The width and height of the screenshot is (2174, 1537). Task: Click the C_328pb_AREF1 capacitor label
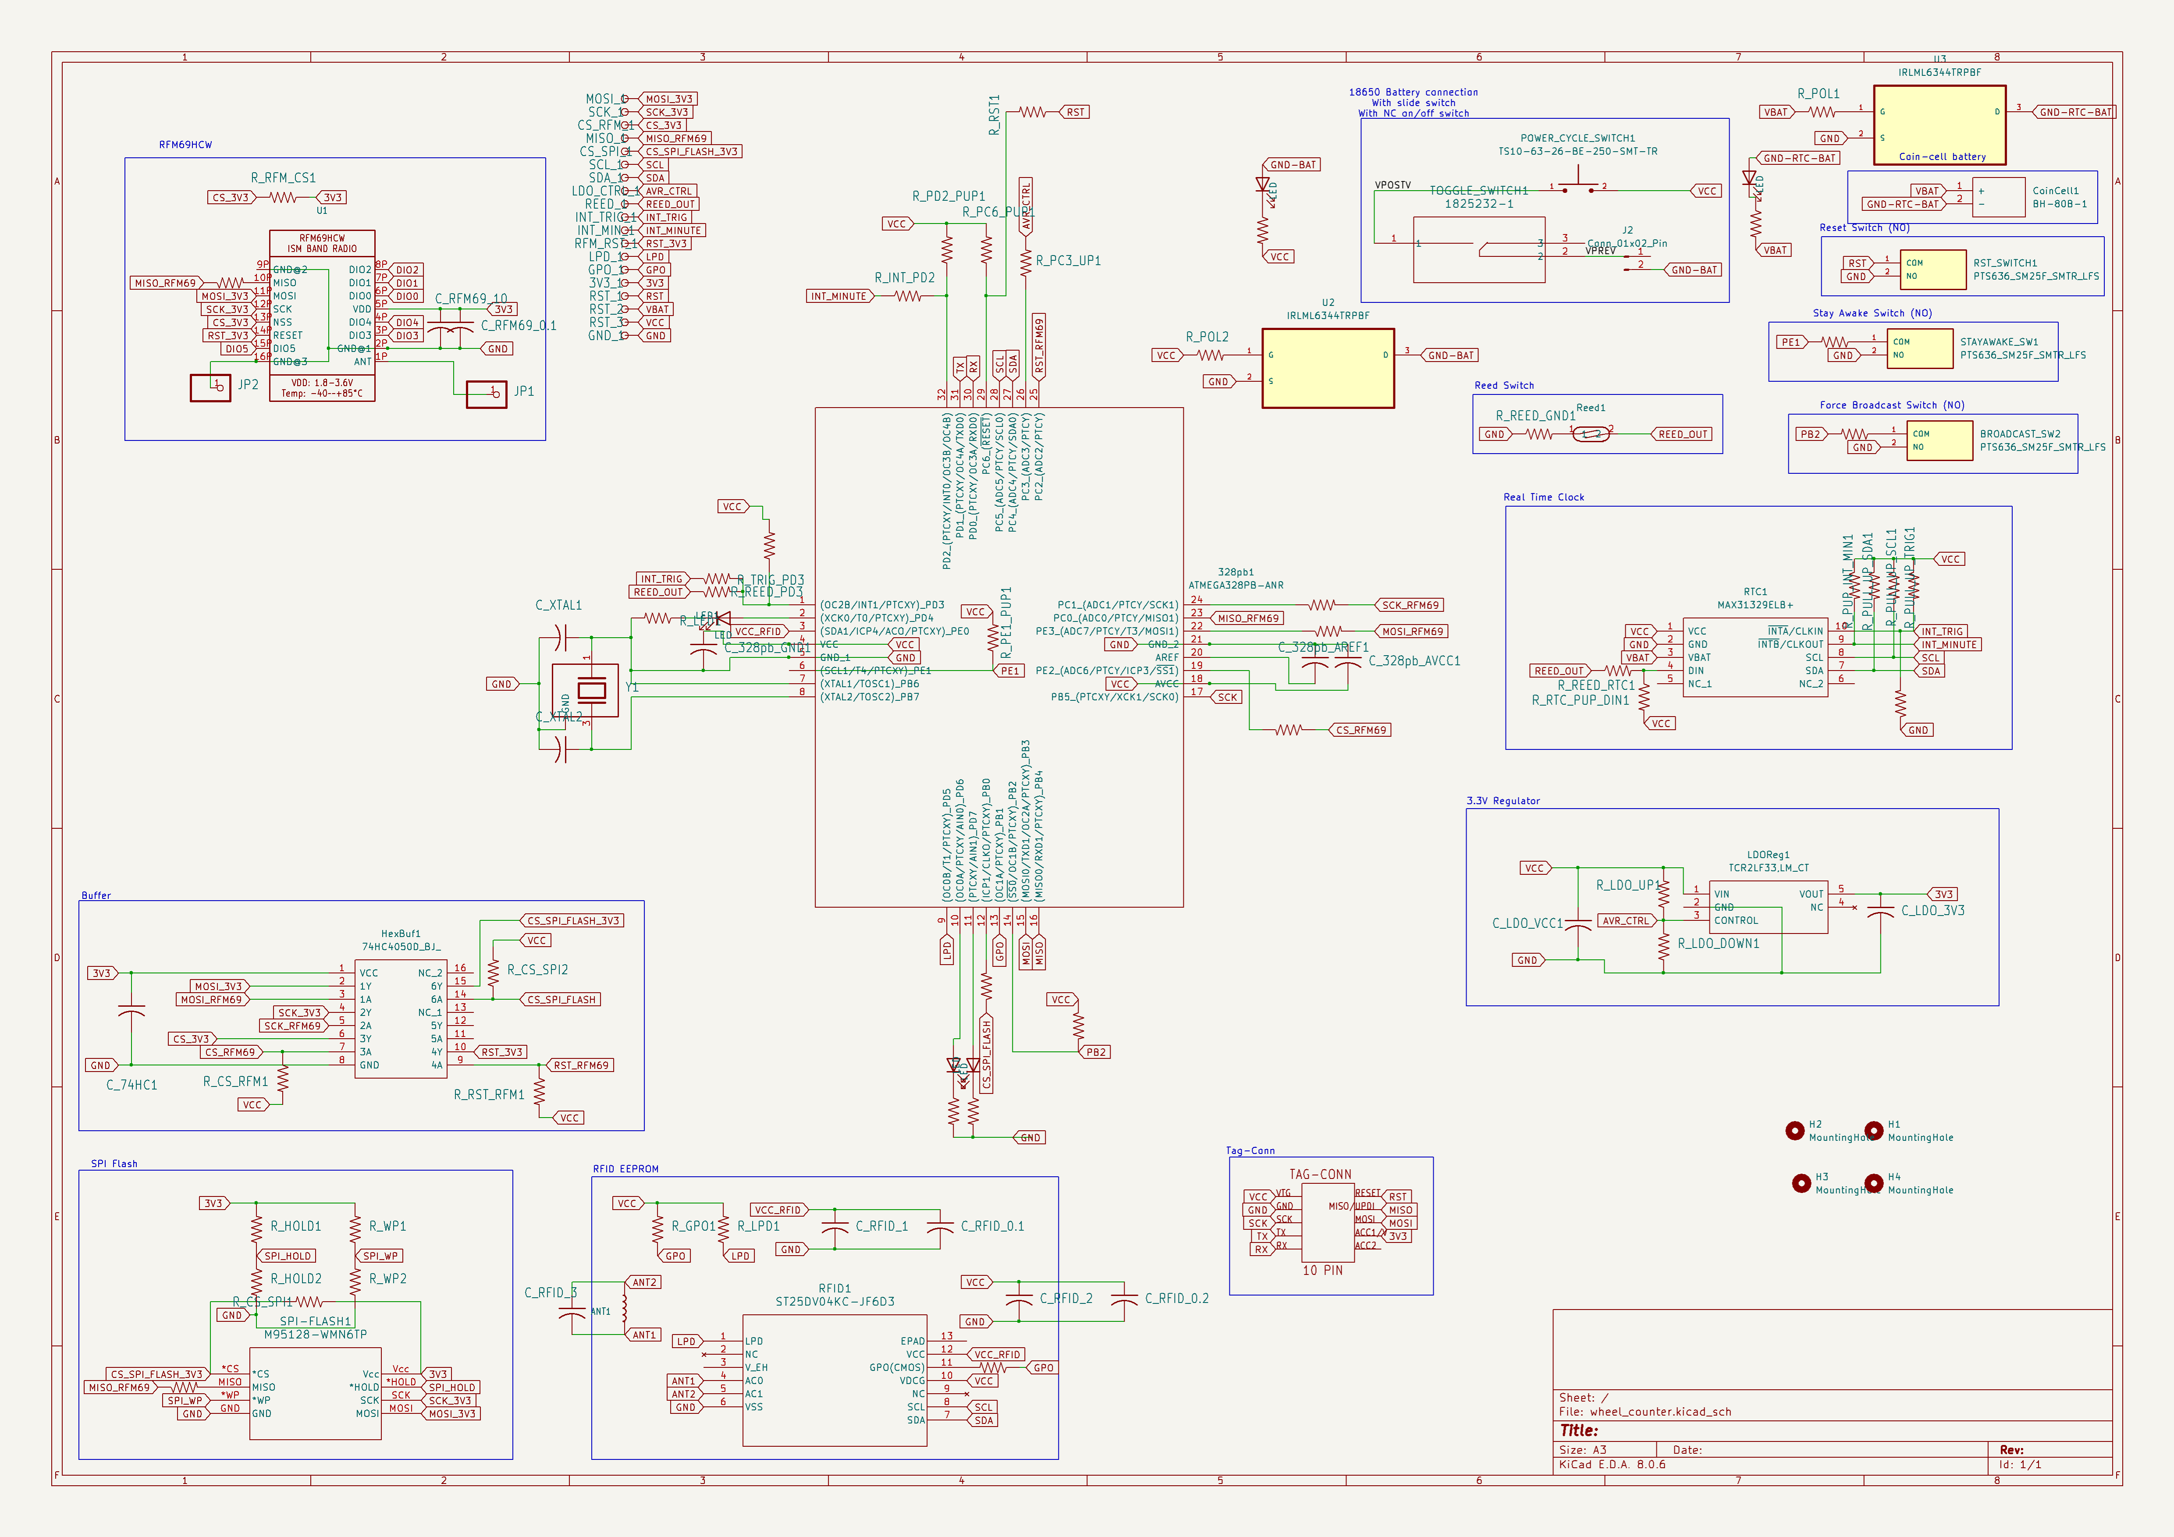coord(1323,648)
